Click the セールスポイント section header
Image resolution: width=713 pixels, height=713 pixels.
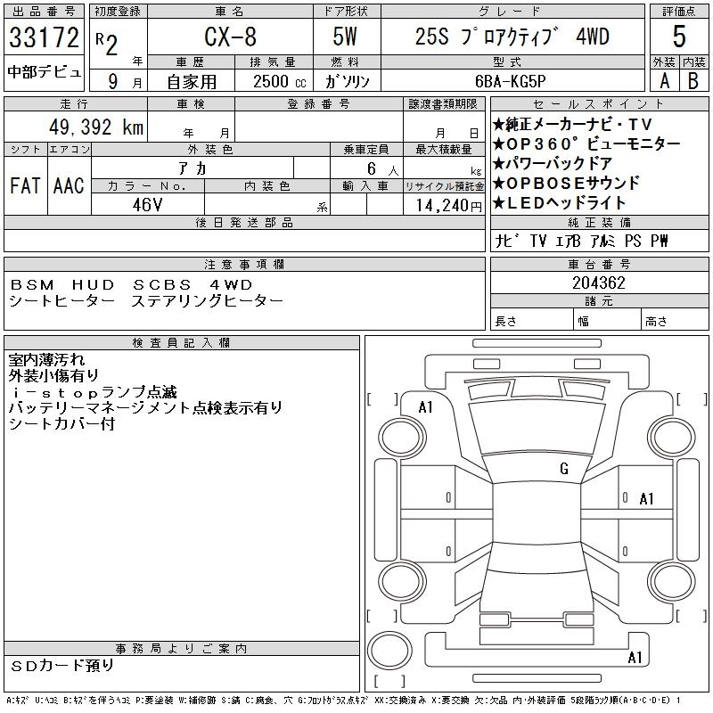[599, 104]
